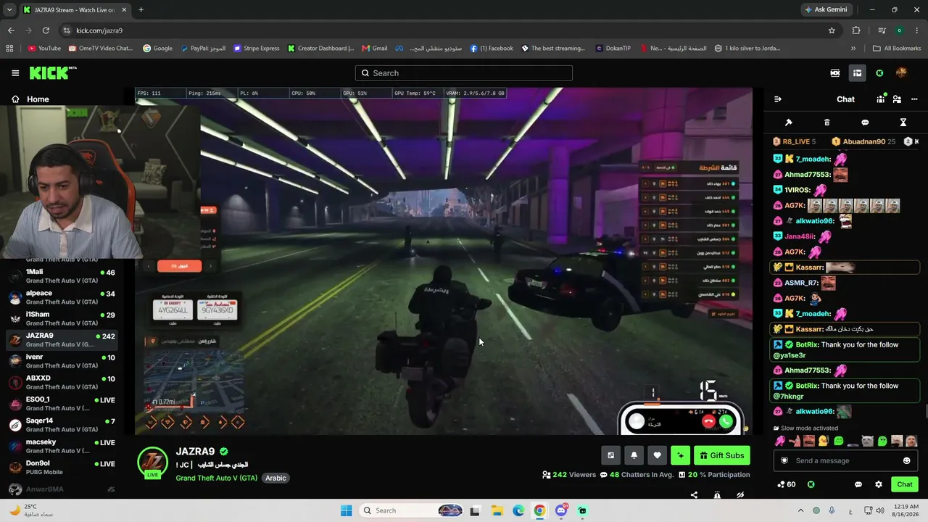Click the R8_LIVE top gifter entry
The image size is (928, 522).
[793, 141]
